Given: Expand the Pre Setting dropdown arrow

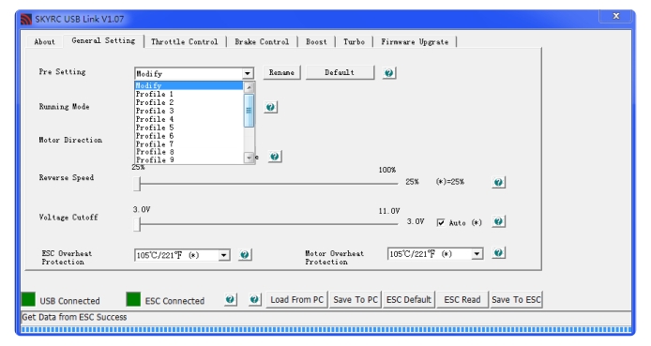Looking at the screenshot, I should pyautogui.click(x=248, y=73).
